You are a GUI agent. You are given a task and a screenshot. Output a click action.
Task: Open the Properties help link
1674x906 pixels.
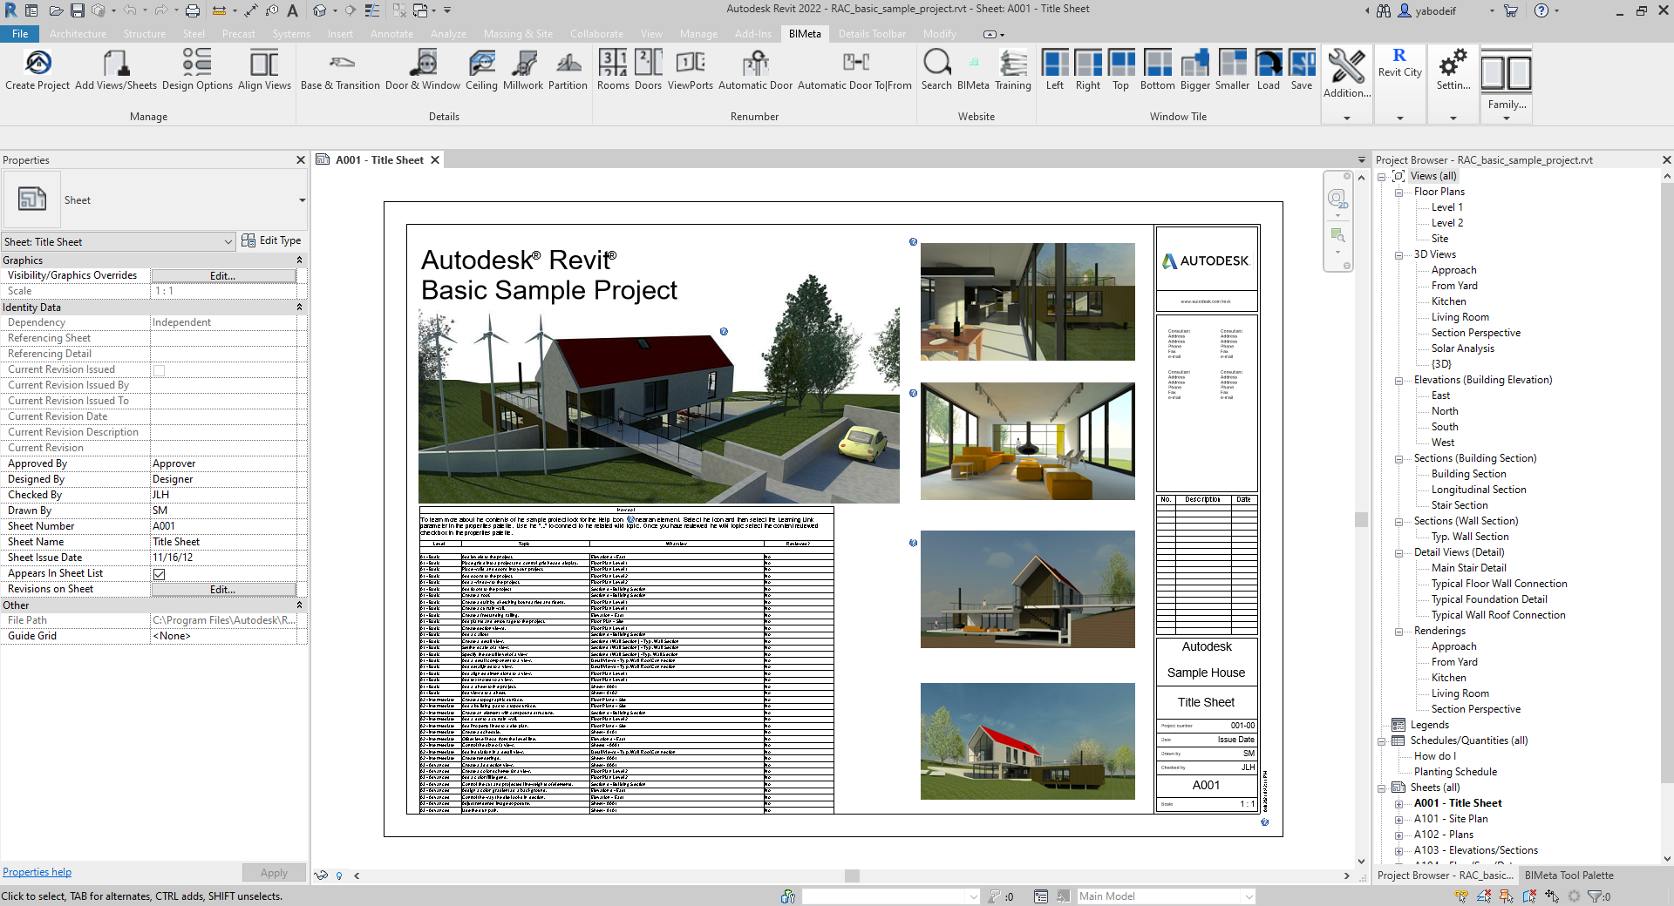tap(37, 872)
